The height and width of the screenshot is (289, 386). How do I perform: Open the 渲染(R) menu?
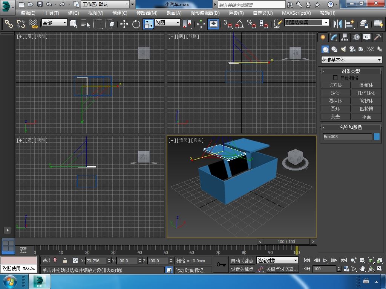click(236, 13)
